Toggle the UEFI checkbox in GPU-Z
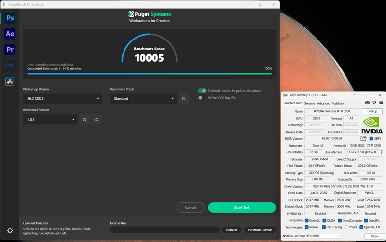 click(x=371, y=139)
